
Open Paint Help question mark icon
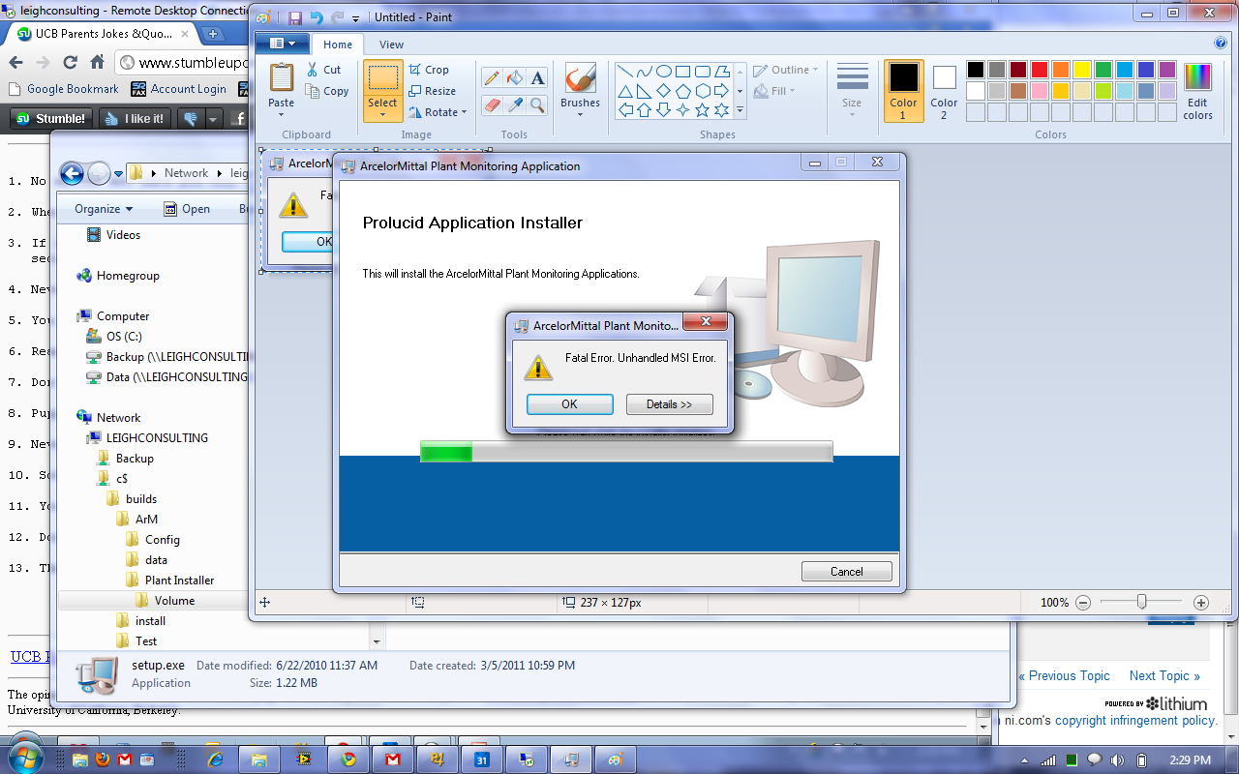tap(1221, 44)
